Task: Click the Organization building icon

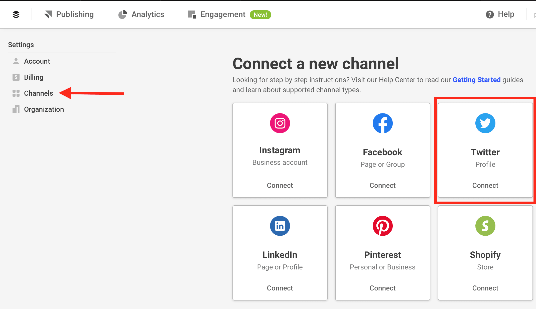Action: [x=16, y=109]
